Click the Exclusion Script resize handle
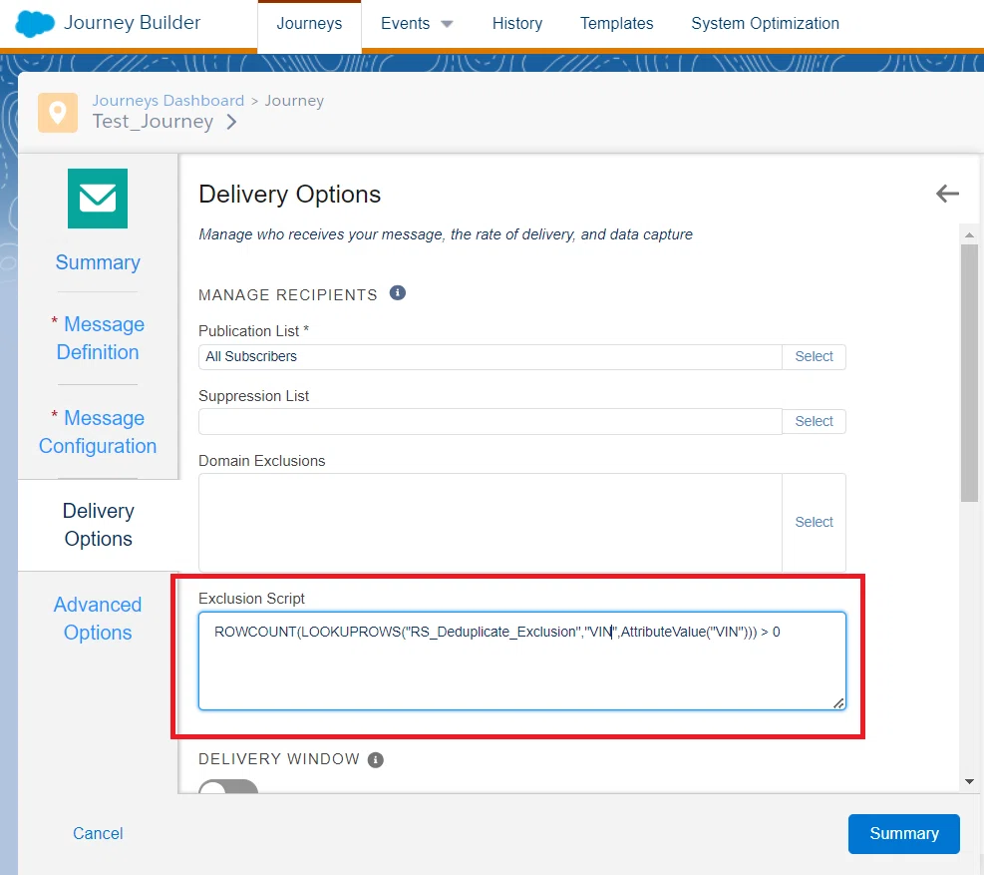The height and width of the screenshot is (875, 984). tap(838, 702)
